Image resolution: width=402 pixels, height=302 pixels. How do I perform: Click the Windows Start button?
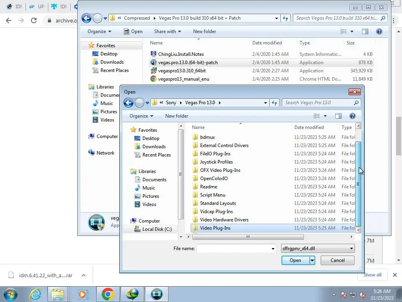coord(10,294)
